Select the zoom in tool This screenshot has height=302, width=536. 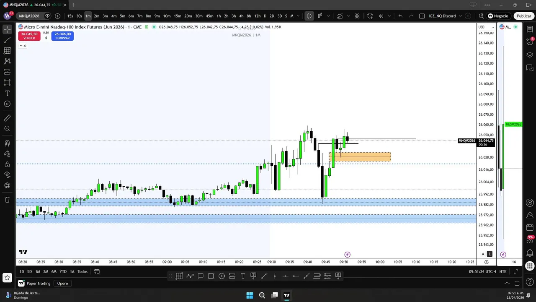7,129
